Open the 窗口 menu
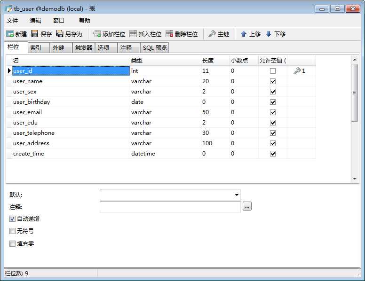 [58, 21]
